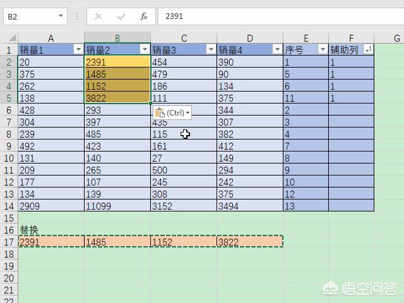Click cell B3 containing 1485
The width and height of the screenshot is (404, 303).
click(117, 74)
